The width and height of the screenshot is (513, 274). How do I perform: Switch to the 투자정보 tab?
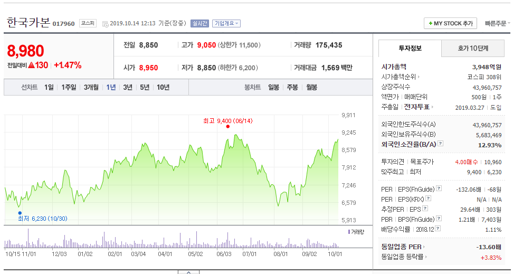[x=410, y=49]
